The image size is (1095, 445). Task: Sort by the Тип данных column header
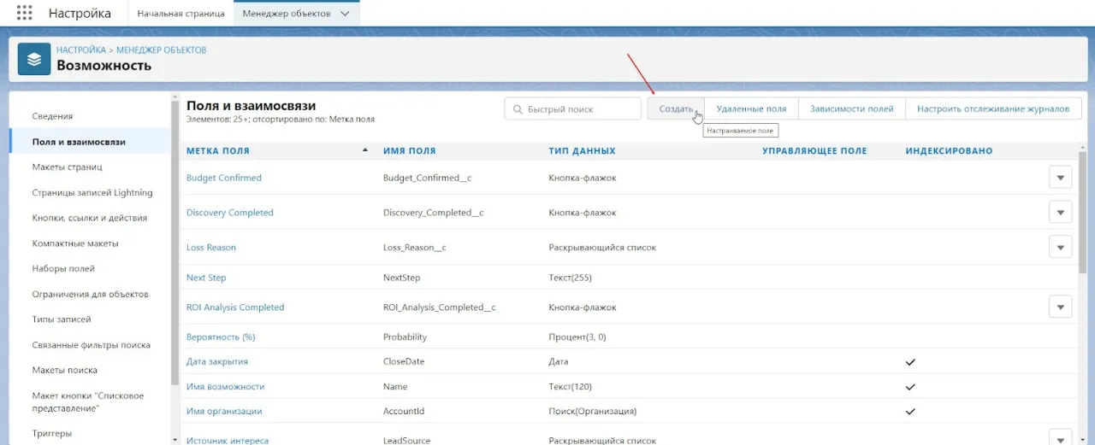click(x=582, y=151)
